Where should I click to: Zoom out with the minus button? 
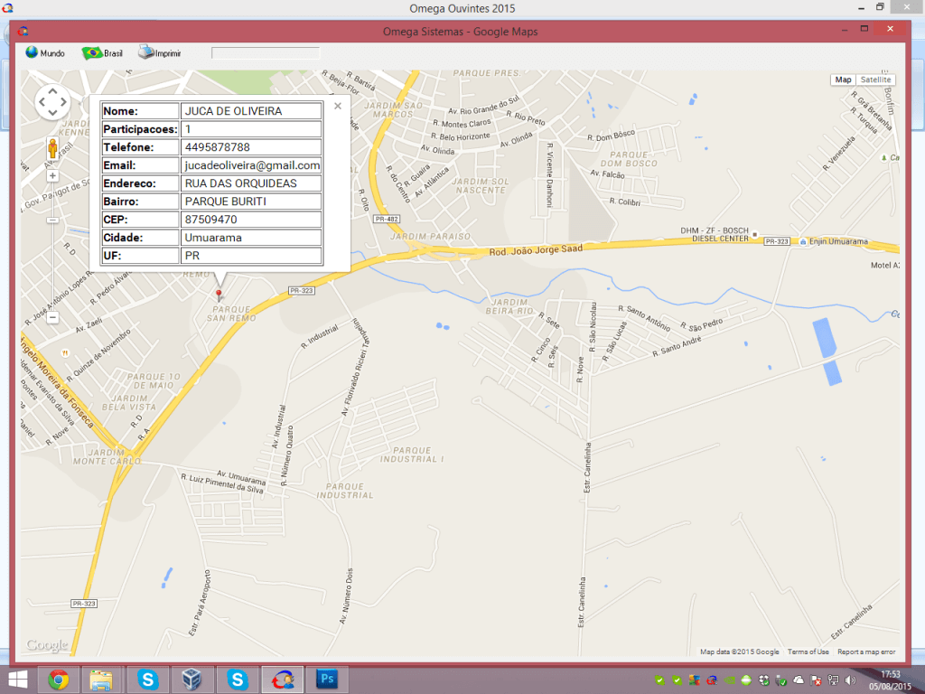point(52,317)
